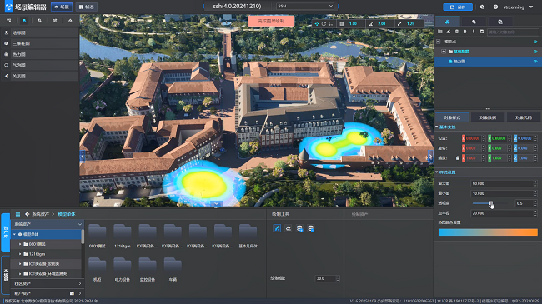Activate the move gizmo icon in viewport toolbar
Screen dimensions: 542x304
[317, 24]
